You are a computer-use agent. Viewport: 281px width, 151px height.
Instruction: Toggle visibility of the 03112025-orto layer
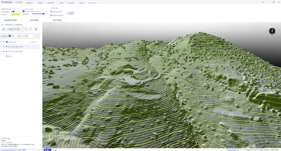point(4,47)
